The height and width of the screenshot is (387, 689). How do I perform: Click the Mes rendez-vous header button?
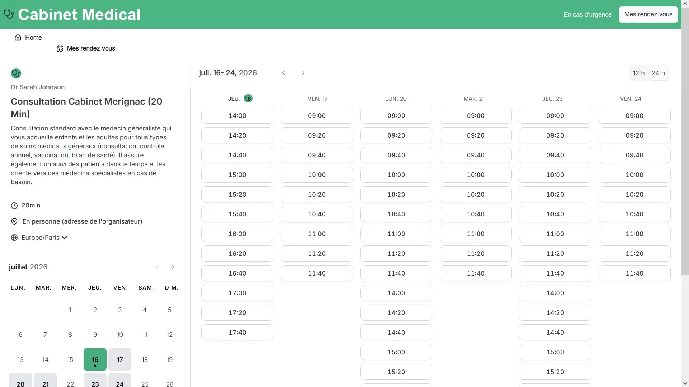648,14
